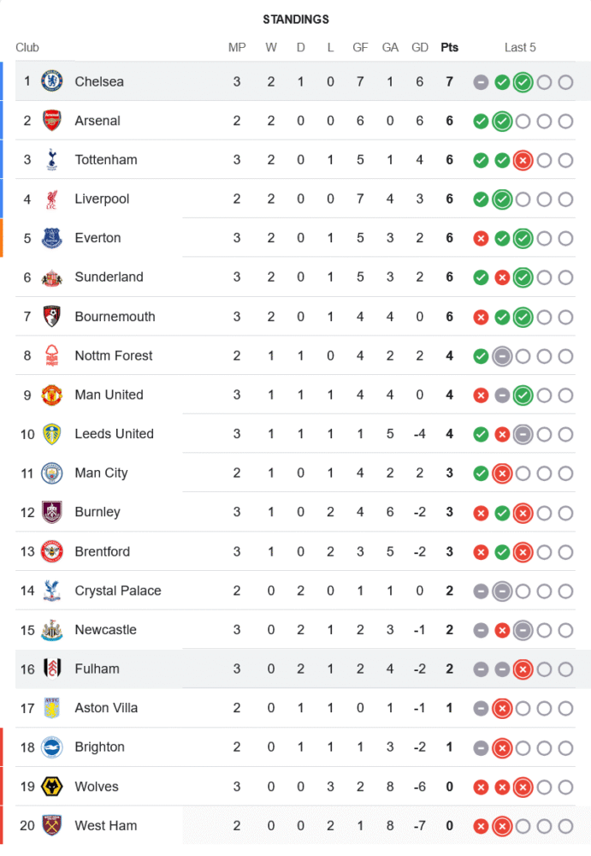The height and width of the screenshot is (856, 591).
Task: Click the MP column header
Action: pos(237,47)
